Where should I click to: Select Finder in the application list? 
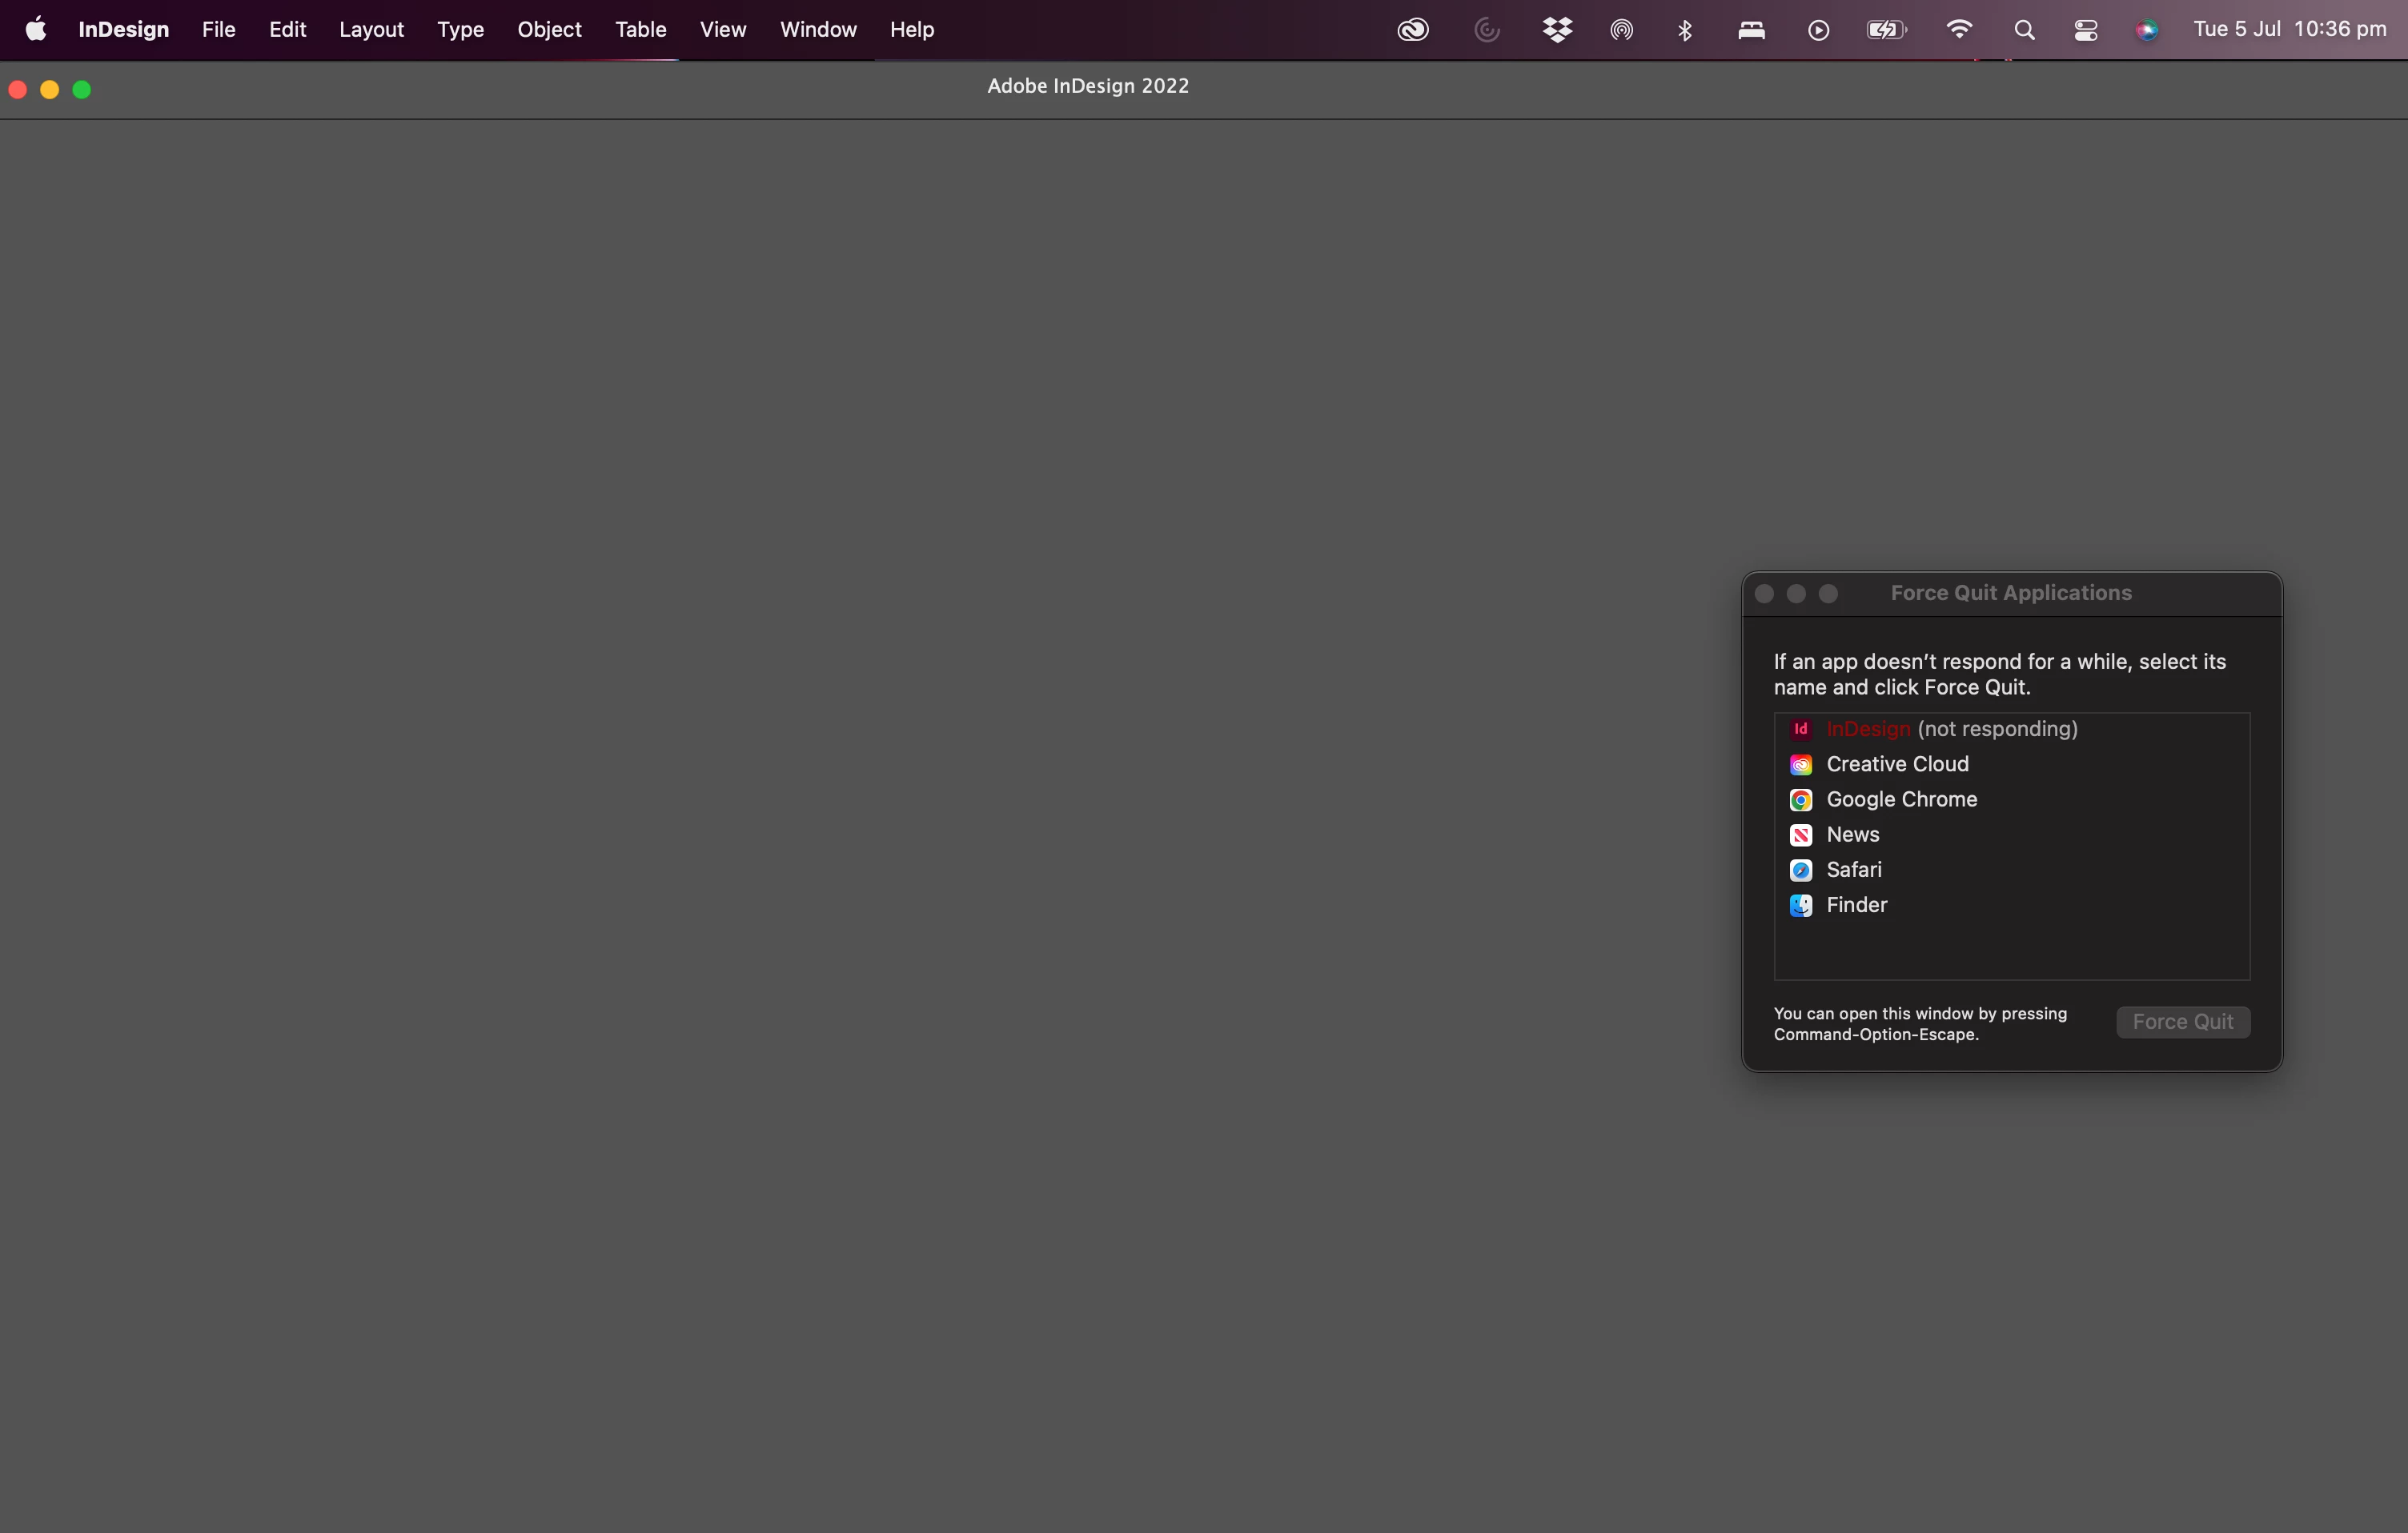point(1856,904)
